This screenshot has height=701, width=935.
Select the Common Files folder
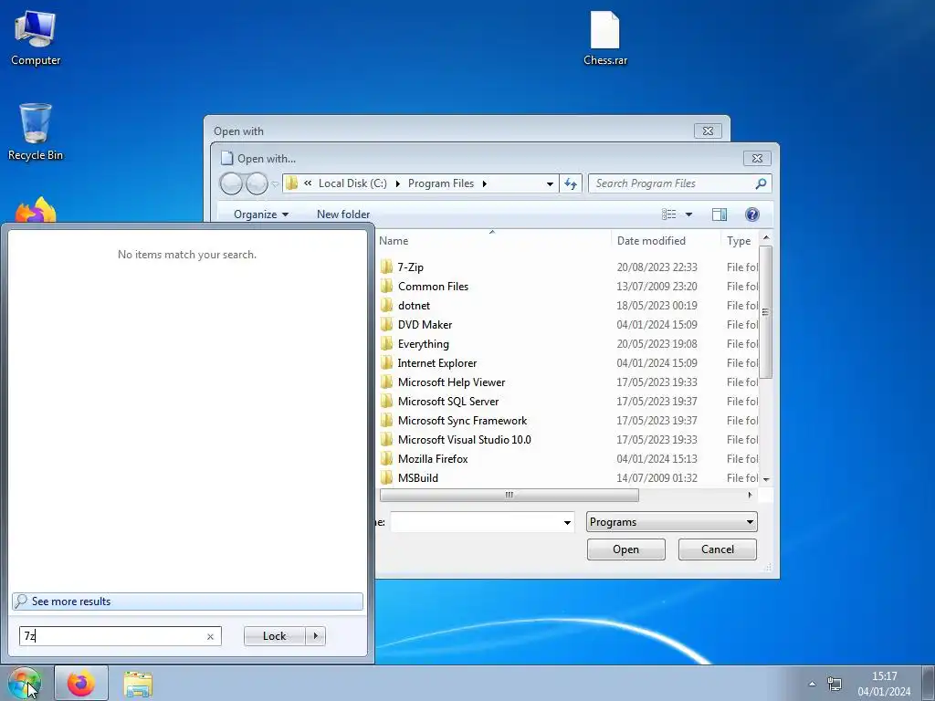click(433, 286)
